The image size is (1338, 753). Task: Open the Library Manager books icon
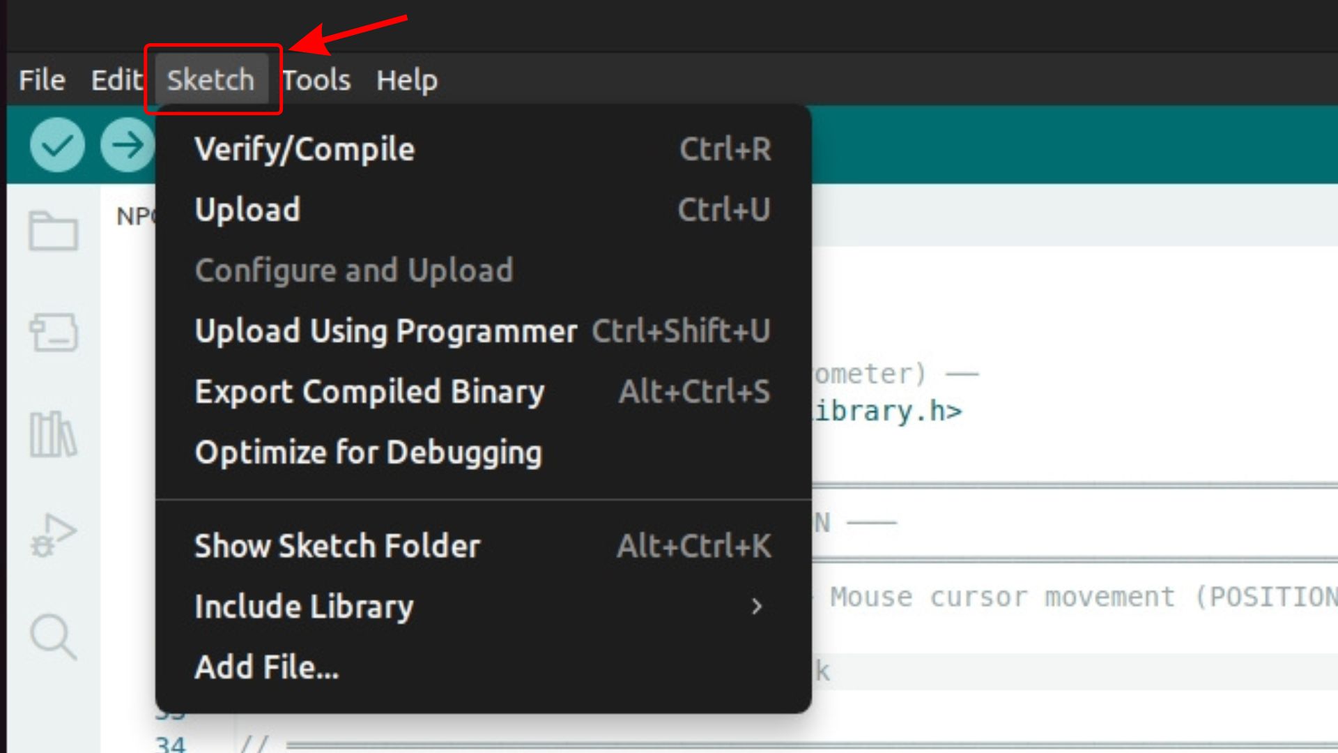click(53, 434)
